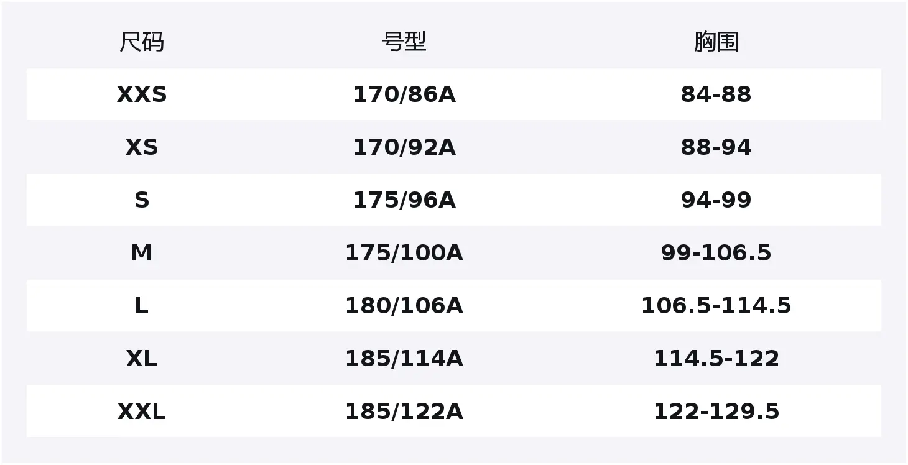Click the 180/106A size type cell

click(404, 306)
